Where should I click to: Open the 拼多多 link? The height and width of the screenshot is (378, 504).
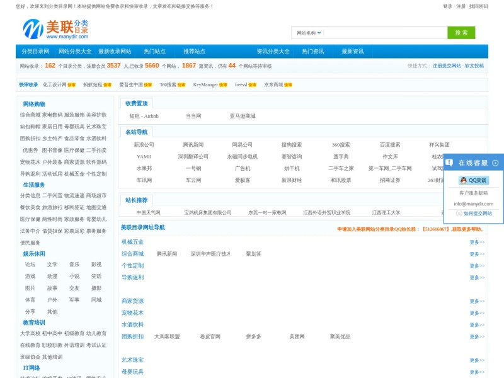[254, 337]
